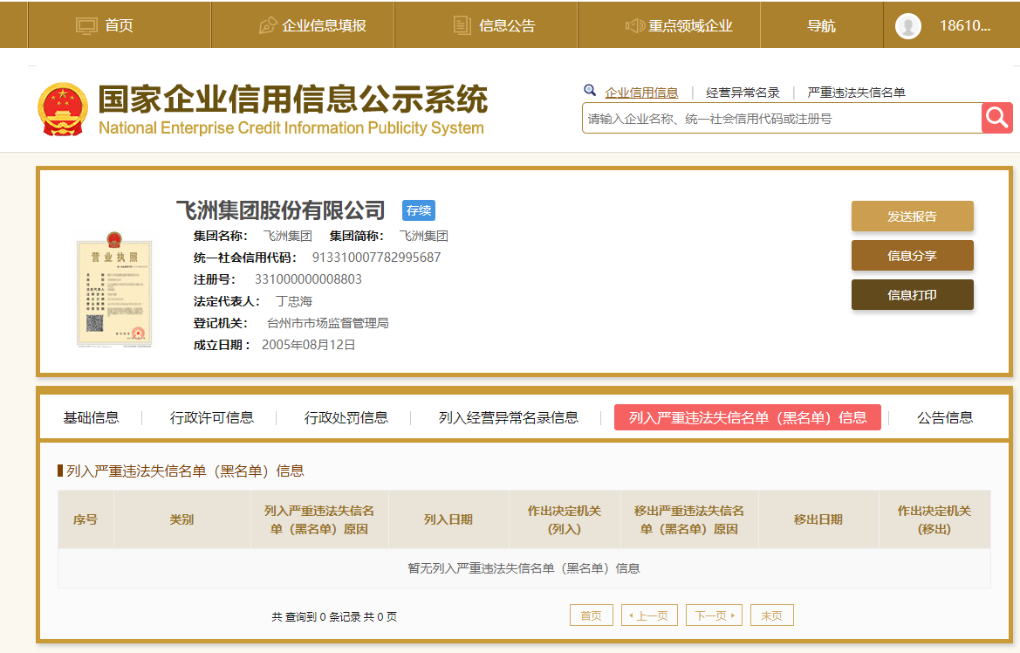
Task: Click the 列入日期 column header
Action: [448, 519]
